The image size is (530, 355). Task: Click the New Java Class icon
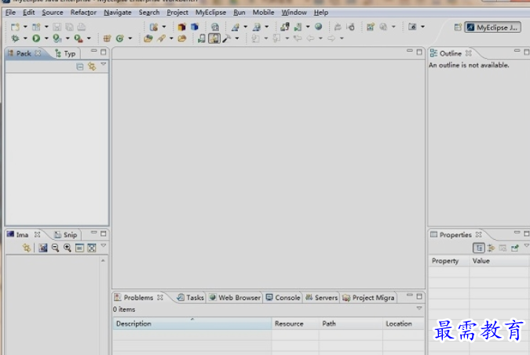pyautogui.click(x=119, y=38)
